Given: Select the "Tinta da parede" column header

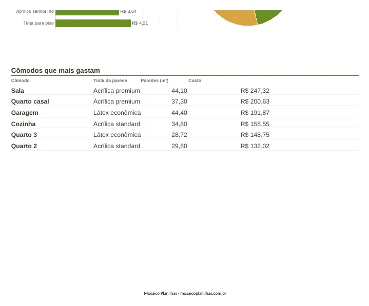Looking at the screenshot, I should (110, 80).
